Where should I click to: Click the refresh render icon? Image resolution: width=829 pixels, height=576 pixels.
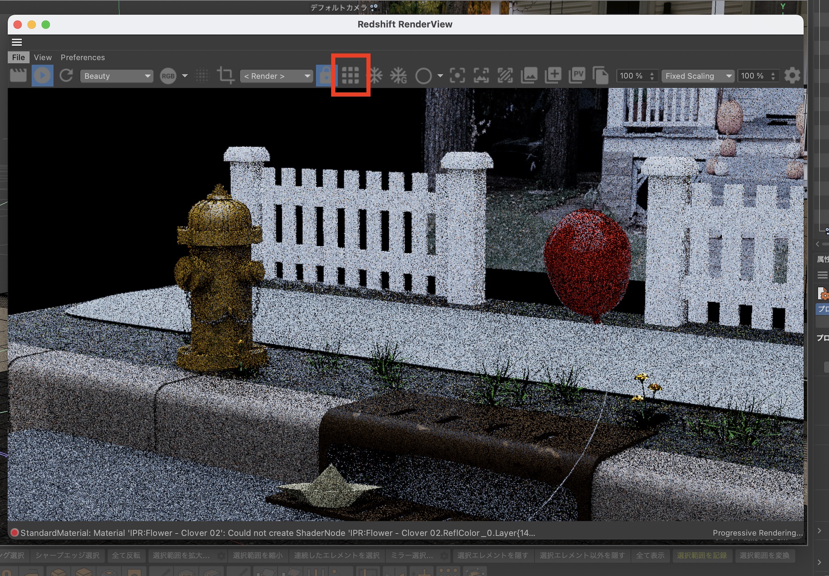click(x=66, y=76)
